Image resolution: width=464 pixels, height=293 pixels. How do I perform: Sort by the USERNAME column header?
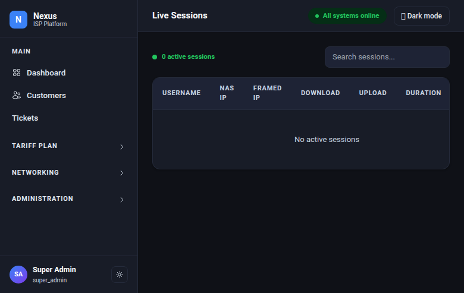click(181, 93)
